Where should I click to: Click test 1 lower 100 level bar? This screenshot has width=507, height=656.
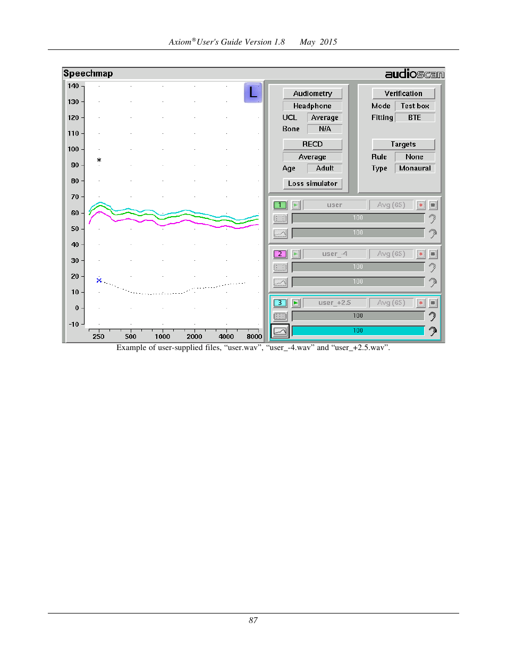coord(358,233)
